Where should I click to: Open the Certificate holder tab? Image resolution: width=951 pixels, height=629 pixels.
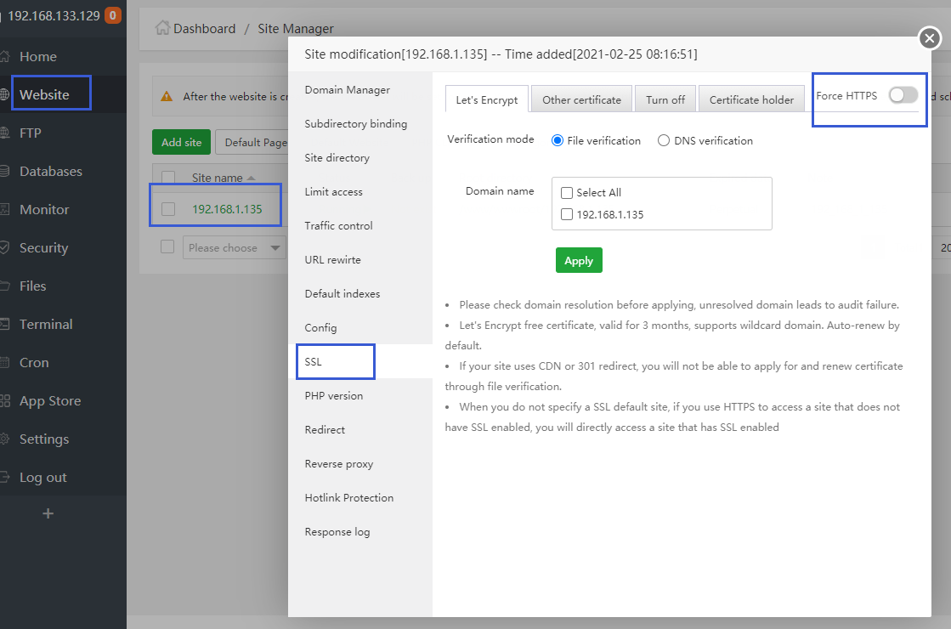click(751, 99)
